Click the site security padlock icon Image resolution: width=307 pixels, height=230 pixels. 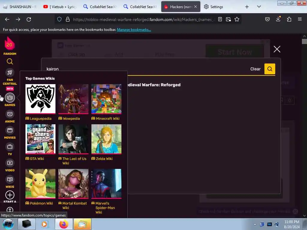[x=68, y=19]
